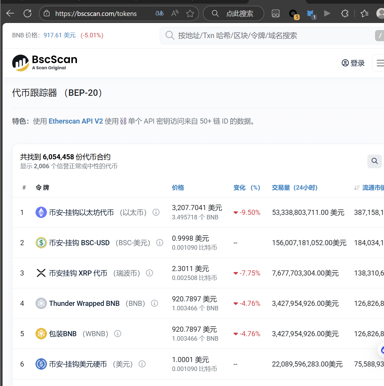Screen dimensions: 384x386
Task: Click the WBNB yellow cube icon
Action: (41, 334)
